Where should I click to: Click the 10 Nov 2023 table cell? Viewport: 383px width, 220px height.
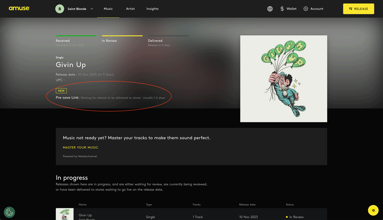point(249,217)
